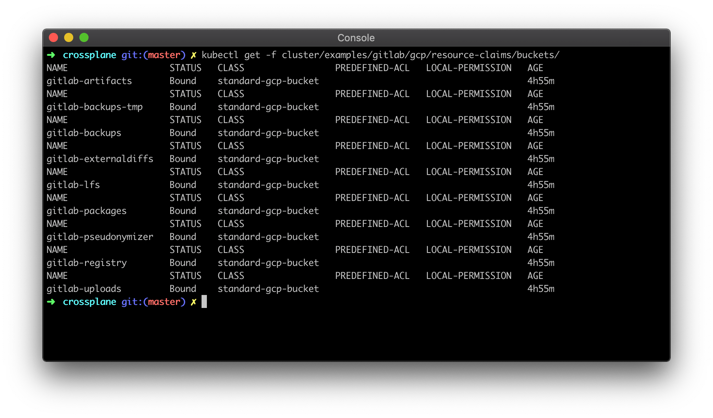Click the Bound status of gitlab-backups-tmp
Screen dimensions: 713x418
tap(183, 107)
